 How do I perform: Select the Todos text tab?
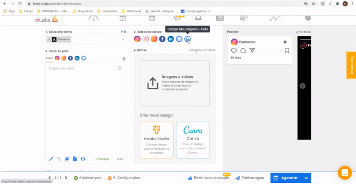49,58
